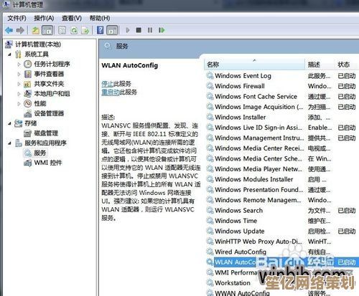Select WMI 控件 in the tree
Image resolution: width=359 pixels, height=296 pixels.
point(48,163)
